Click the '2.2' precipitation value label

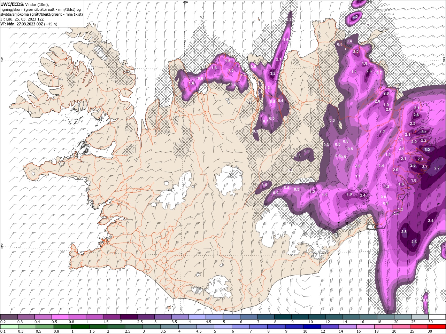424,140
